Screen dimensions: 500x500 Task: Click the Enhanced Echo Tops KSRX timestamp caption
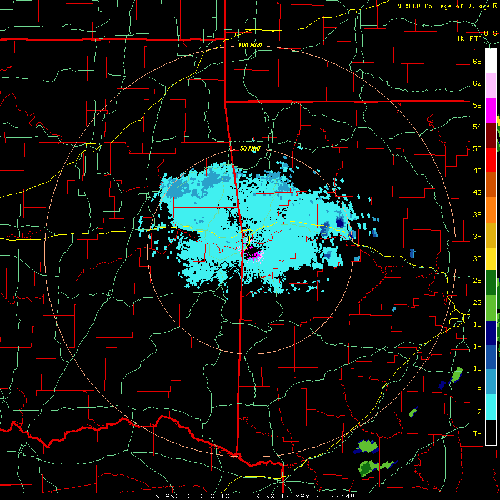252,496
